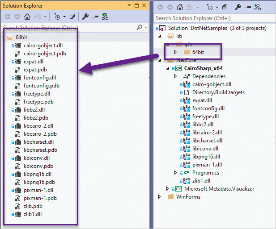Click the Forward arrow in the right panel toolbar
This screenshot has width=276, height=229.
170,7
